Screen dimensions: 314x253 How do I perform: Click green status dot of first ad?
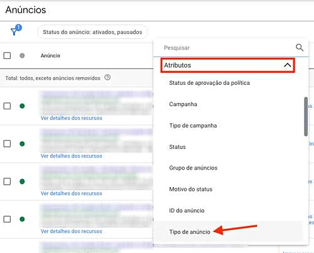22,106
